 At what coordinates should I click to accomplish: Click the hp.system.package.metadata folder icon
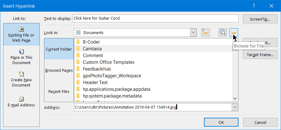[x=78, y=96]
